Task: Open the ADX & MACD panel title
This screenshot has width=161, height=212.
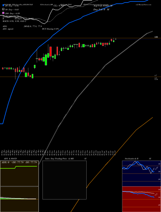Action: coord(10,159)
